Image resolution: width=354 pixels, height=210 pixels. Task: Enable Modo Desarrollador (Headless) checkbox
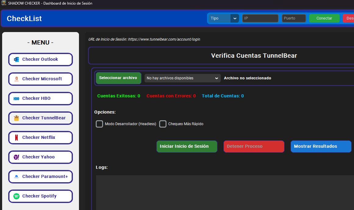click(x=99, y=124)
